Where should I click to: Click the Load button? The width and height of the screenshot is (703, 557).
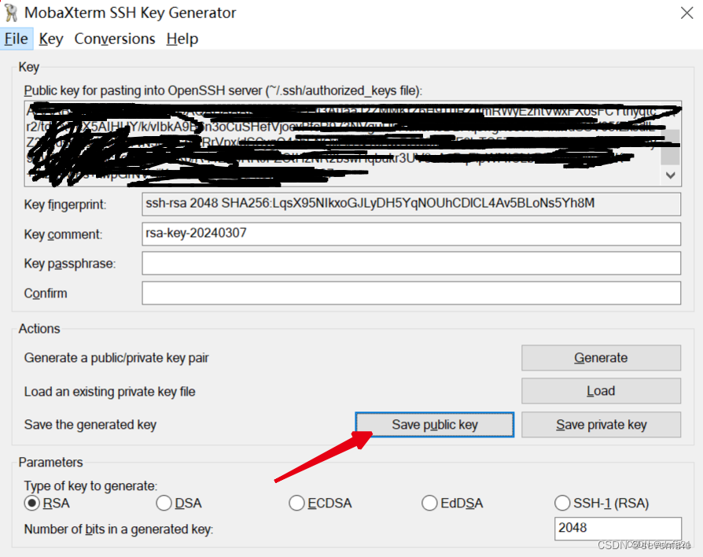[x=601, y=391]
